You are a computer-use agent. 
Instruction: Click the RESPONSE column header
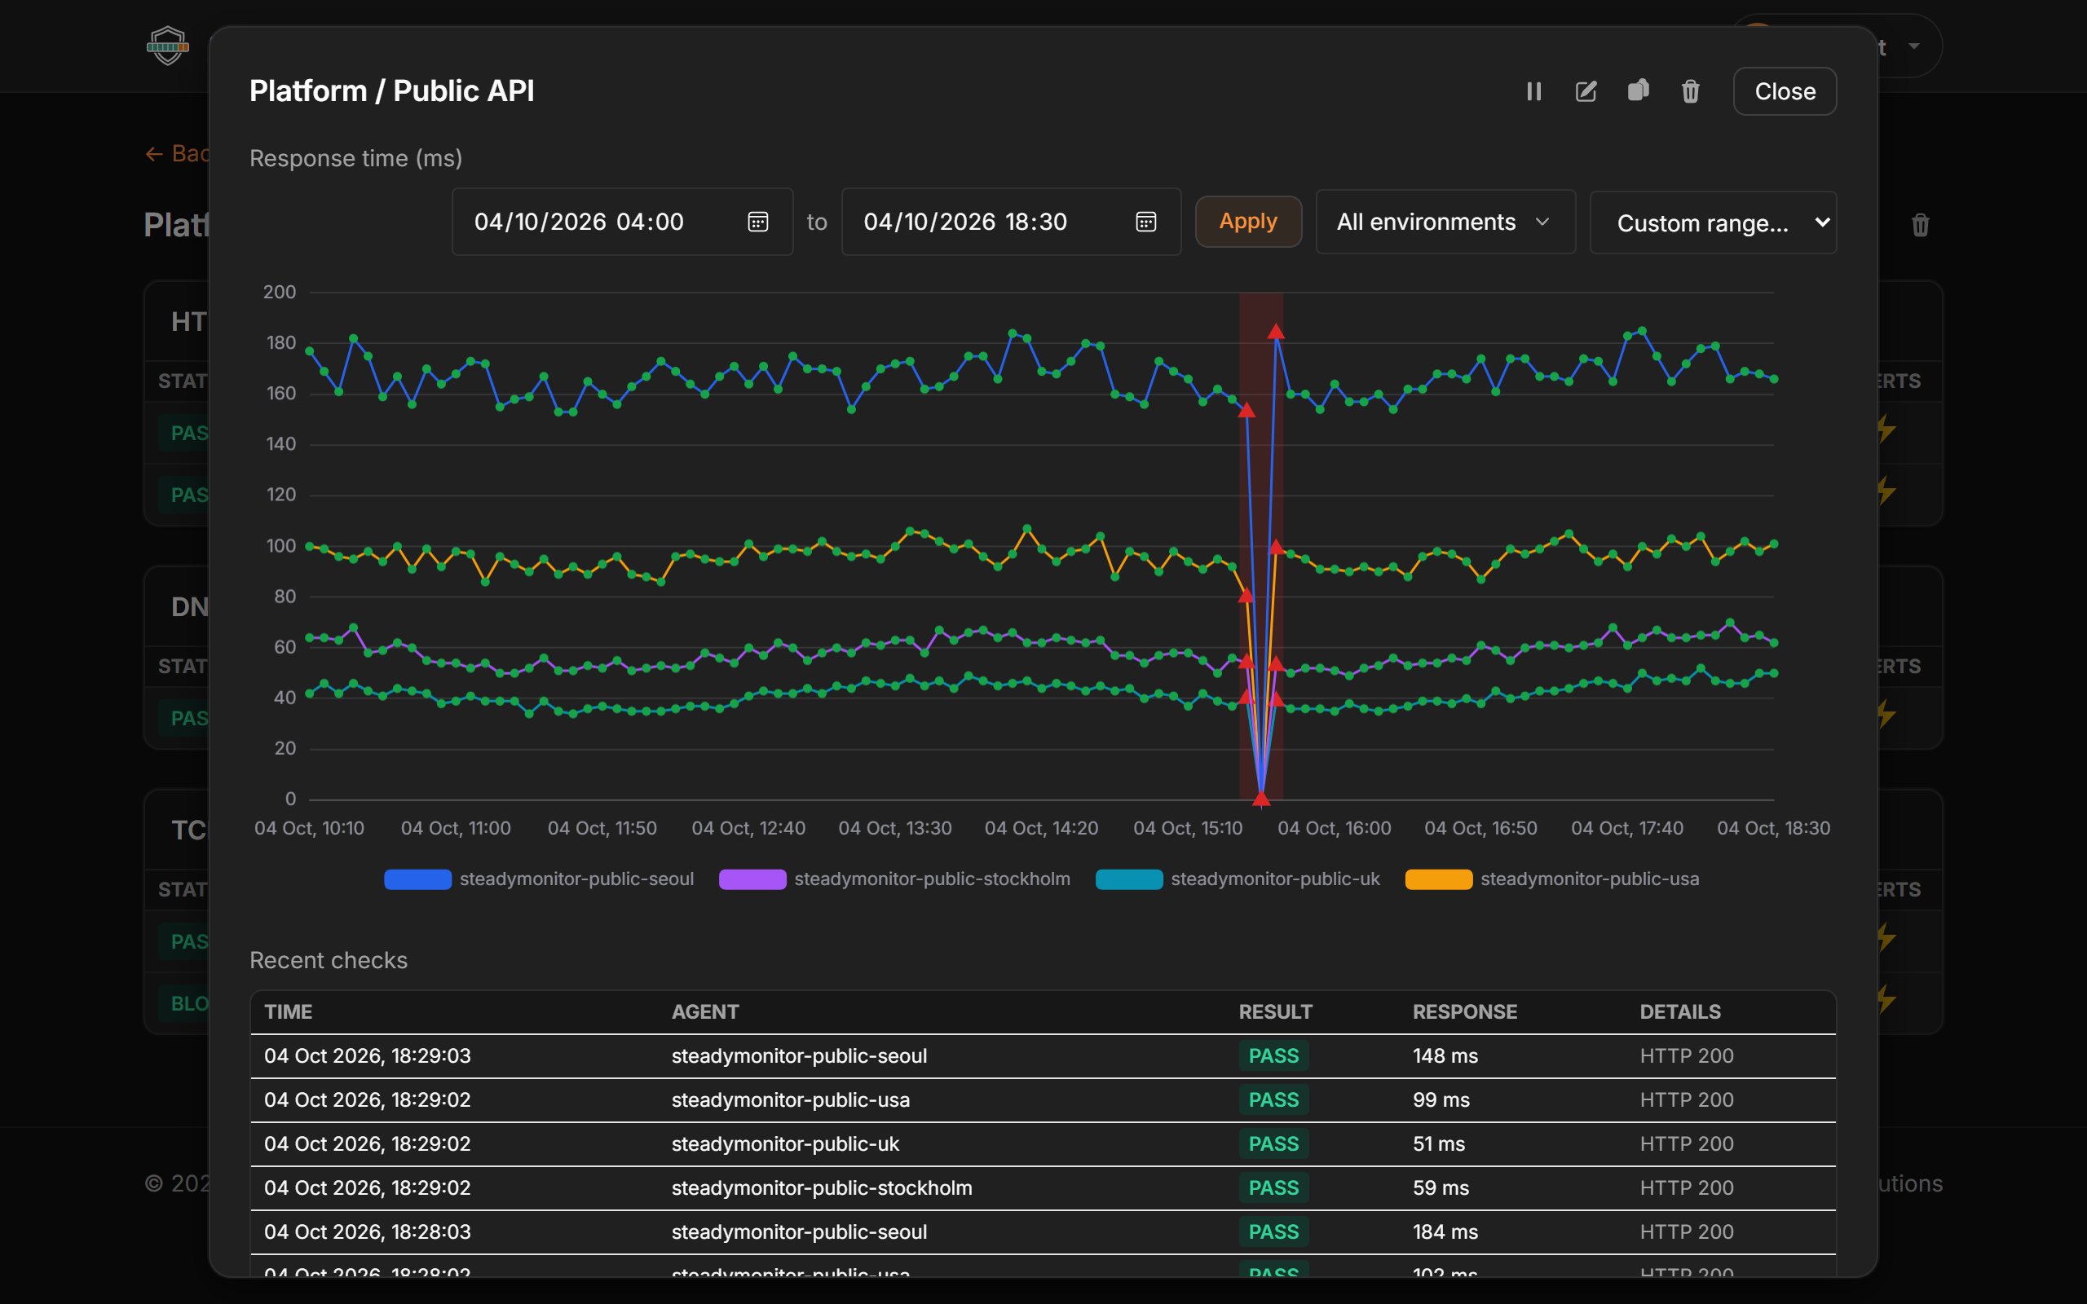coord(1464,1011)
